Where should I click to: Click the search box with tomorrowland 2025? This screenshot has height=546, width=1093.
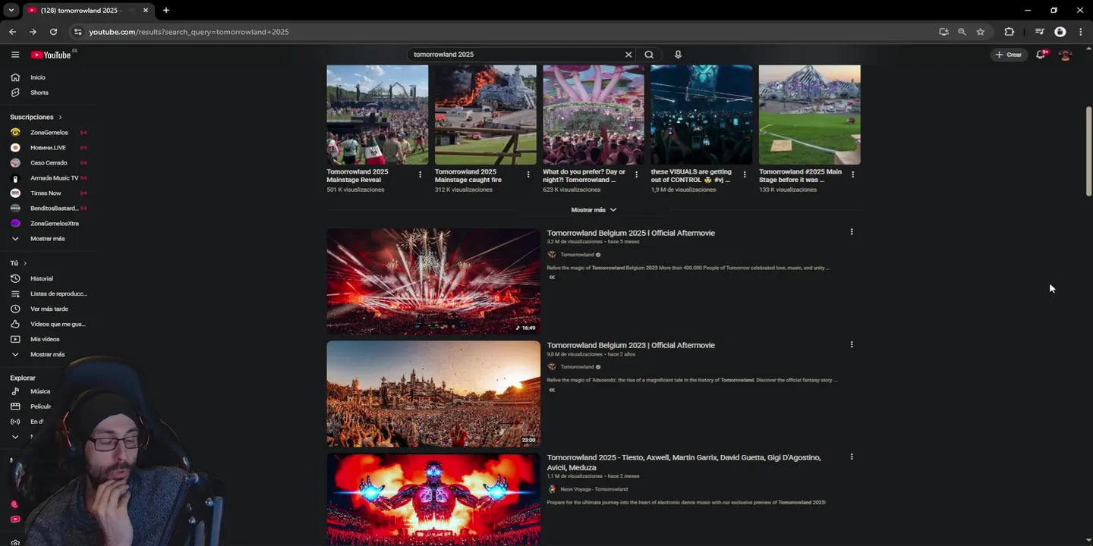516,55
